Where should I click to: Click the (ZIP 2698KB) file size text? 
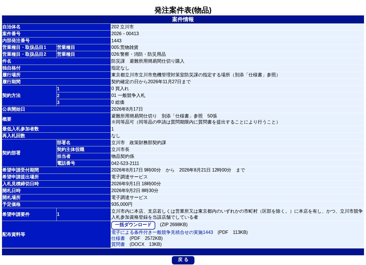174,225
